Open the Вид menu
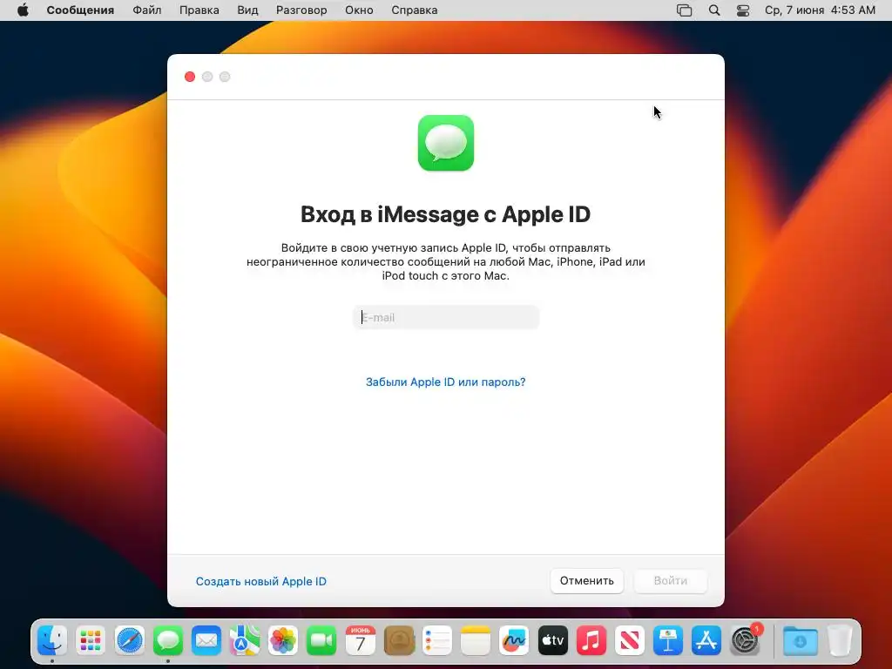 tap(247, 10)
